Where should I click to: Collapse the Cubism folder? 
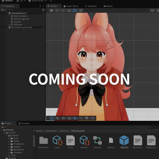click(7, 135)
